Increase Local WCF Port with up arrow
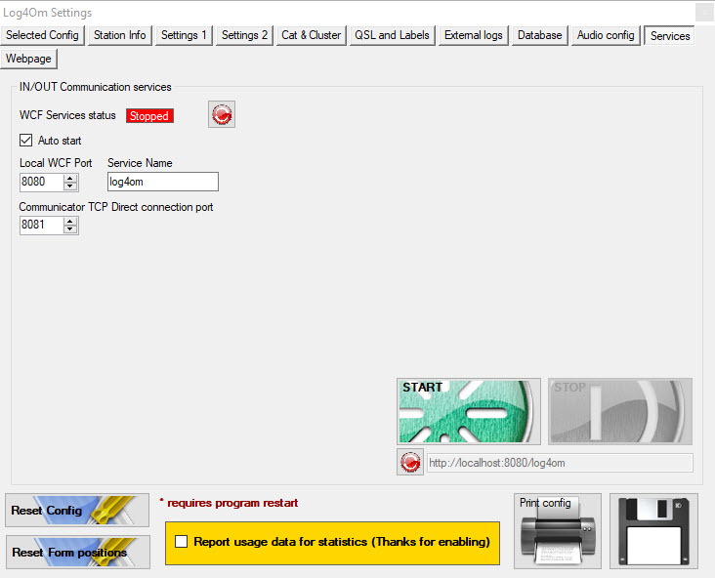 coord(69,178)
